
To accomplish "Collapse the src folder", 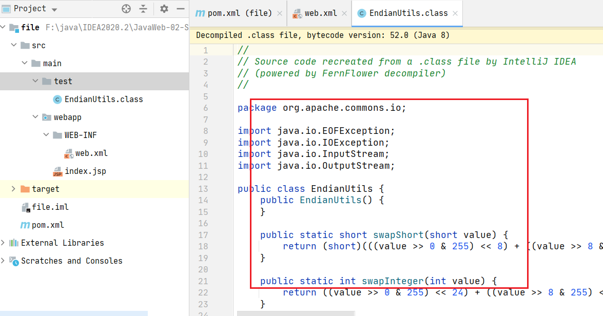I will 13,45.
